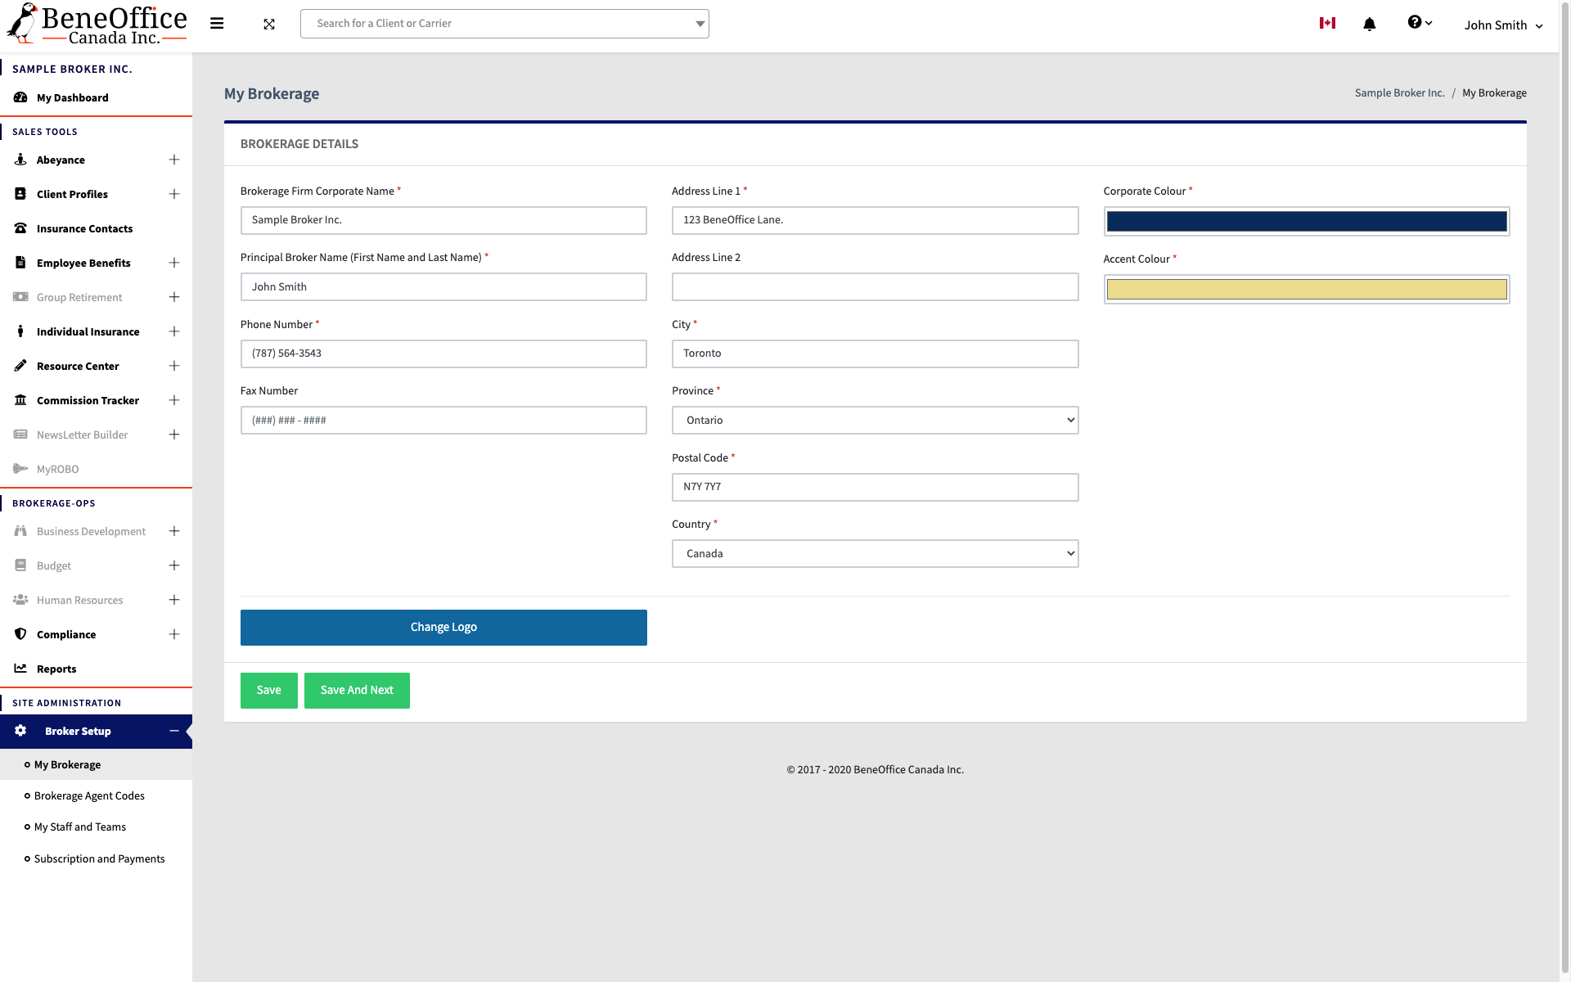Viewport: 1571px width, 982px height.
Task: Click the My Dashboard gauge icon
Action: click(x=20, y=97)
